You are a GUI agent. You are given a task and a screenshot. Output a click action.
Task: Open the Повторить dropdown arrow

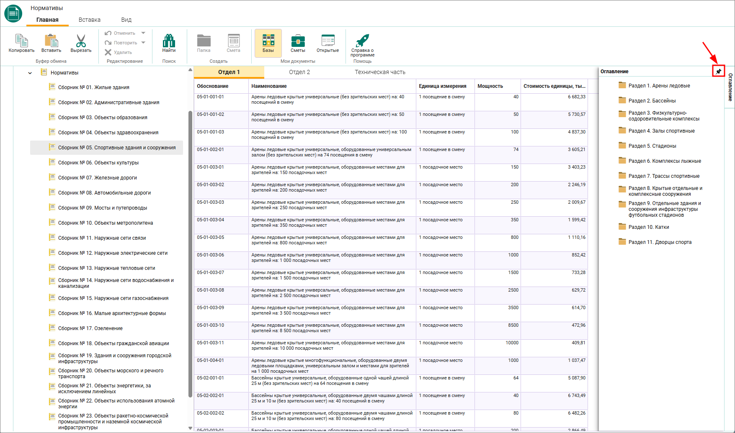coord(143,43)
